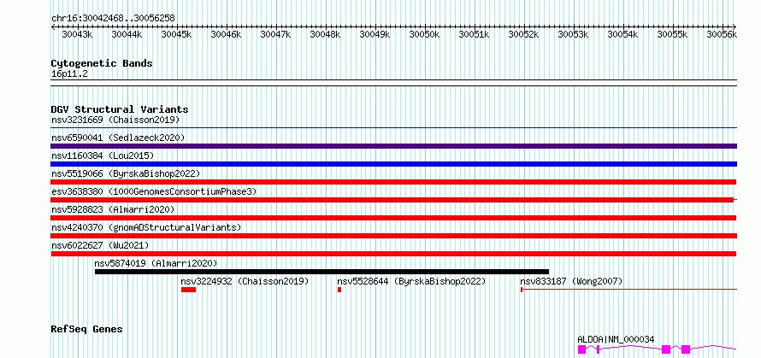Select the 16p11.2 band label

coord(69,74)
